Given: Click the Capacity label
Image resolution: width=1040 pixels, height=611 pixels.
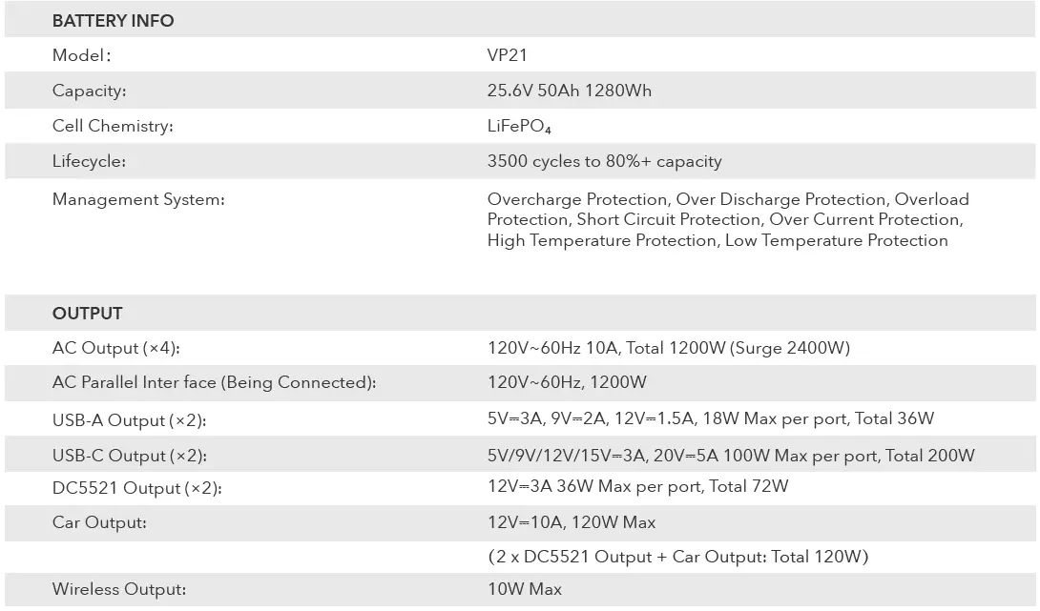Looking at the screenshot, I should click(89, 92).
